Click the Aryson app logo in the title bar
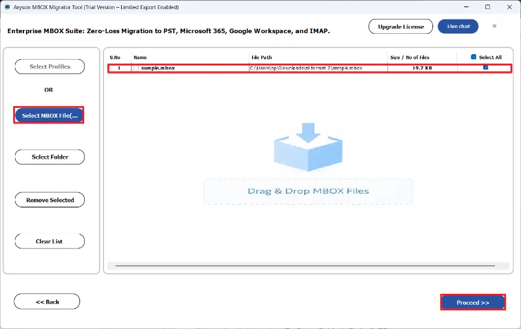Image resolution: width=521 pixels, height=329 pixels. [x=7, y=7]
